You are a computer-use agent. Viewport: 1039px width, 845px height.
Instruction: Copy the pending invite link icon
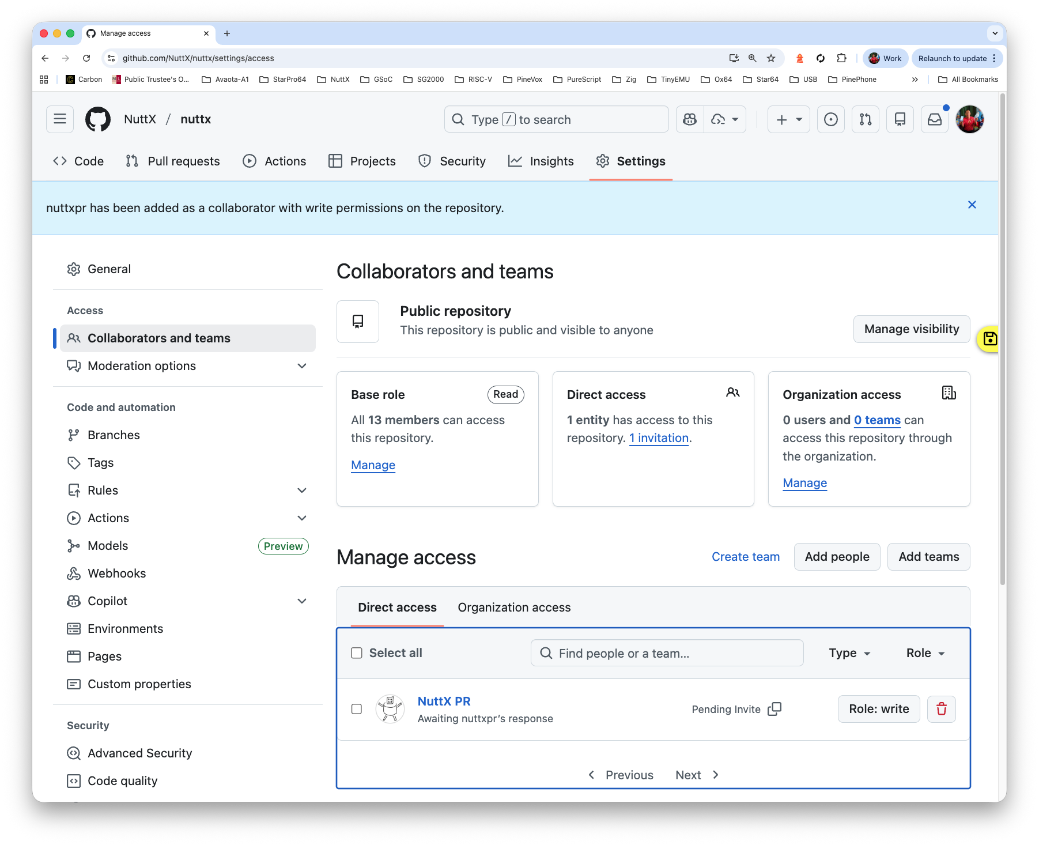[x=774, y=709]
